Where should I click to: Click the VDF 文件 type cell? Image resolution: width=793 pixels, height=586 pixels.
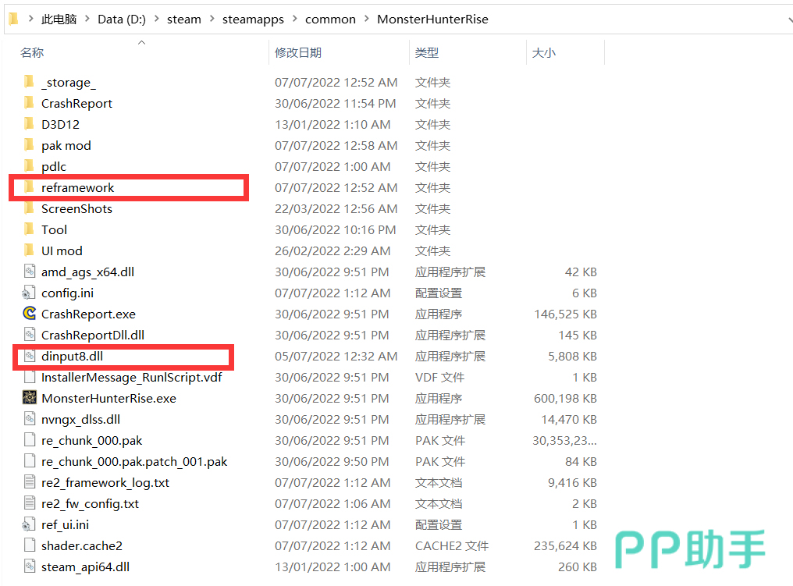click(x=440, y=377)
